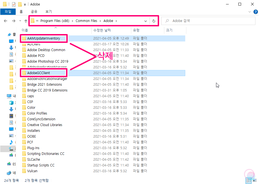Switch to large icons view layout

[255, 180]
